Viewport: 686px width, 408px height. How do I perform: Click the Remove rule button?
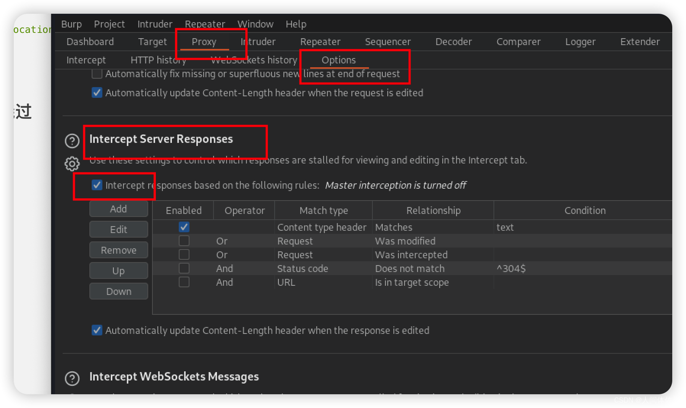(119, 250)
